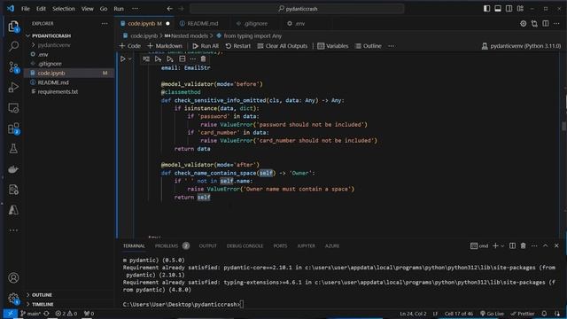Toggle bottom panel visibility
The image size is (567, 319).
click(x=498, y=9)
